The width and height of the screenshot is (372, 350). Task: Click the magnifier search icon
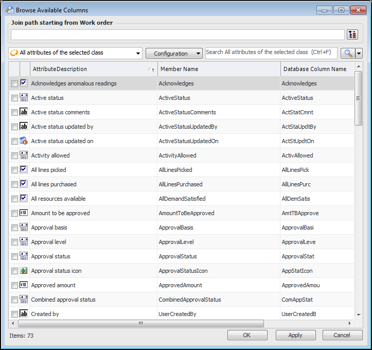point(348,53)
